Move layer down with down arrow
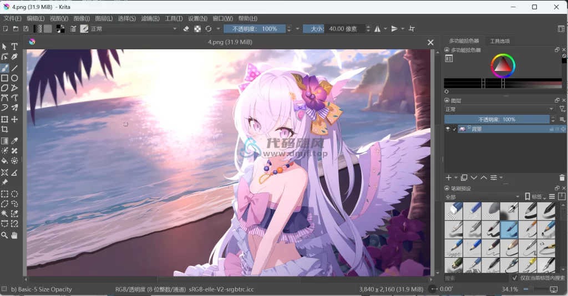 [x=474, y=178]
